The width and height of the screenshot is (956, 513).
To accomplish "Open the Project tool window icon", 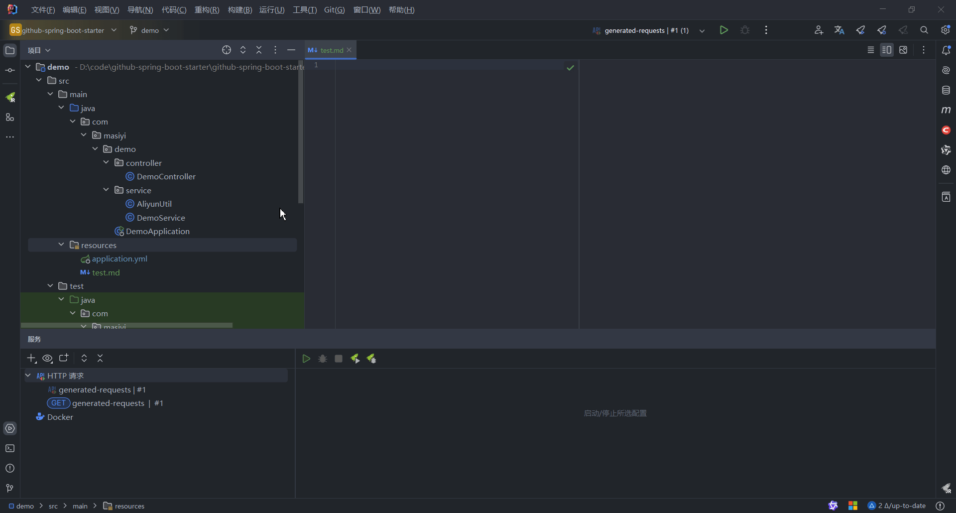I will (10, 50).
